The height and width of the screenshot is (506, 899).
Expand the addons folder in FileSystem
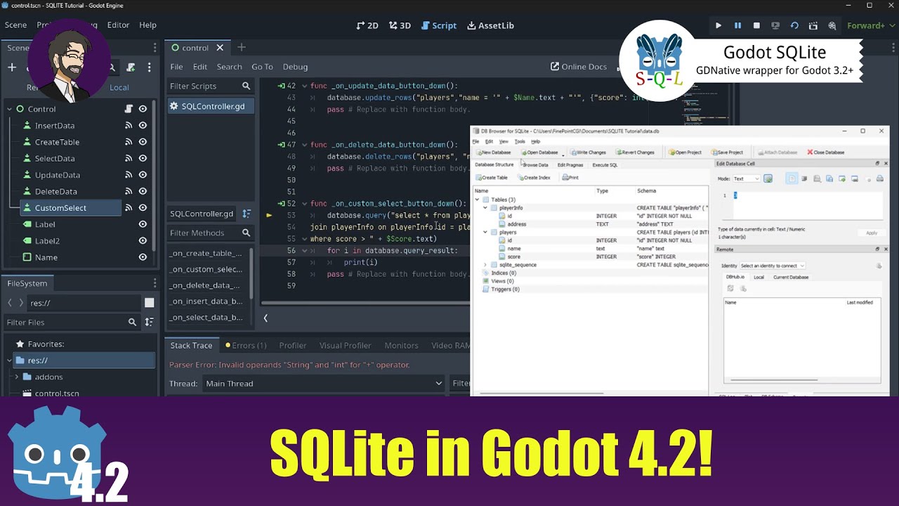(x=17, y=377)
